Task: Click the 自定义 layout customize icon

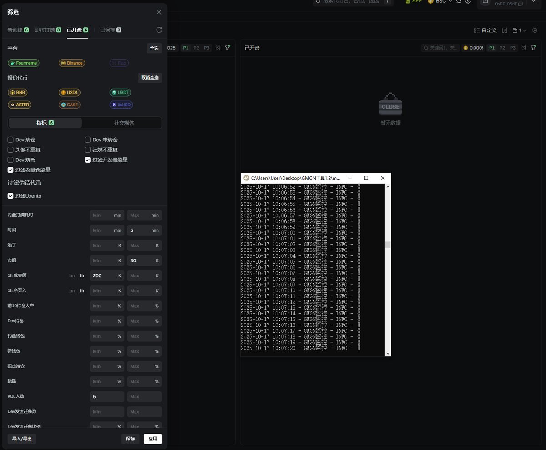Action: tap(476, 30)
